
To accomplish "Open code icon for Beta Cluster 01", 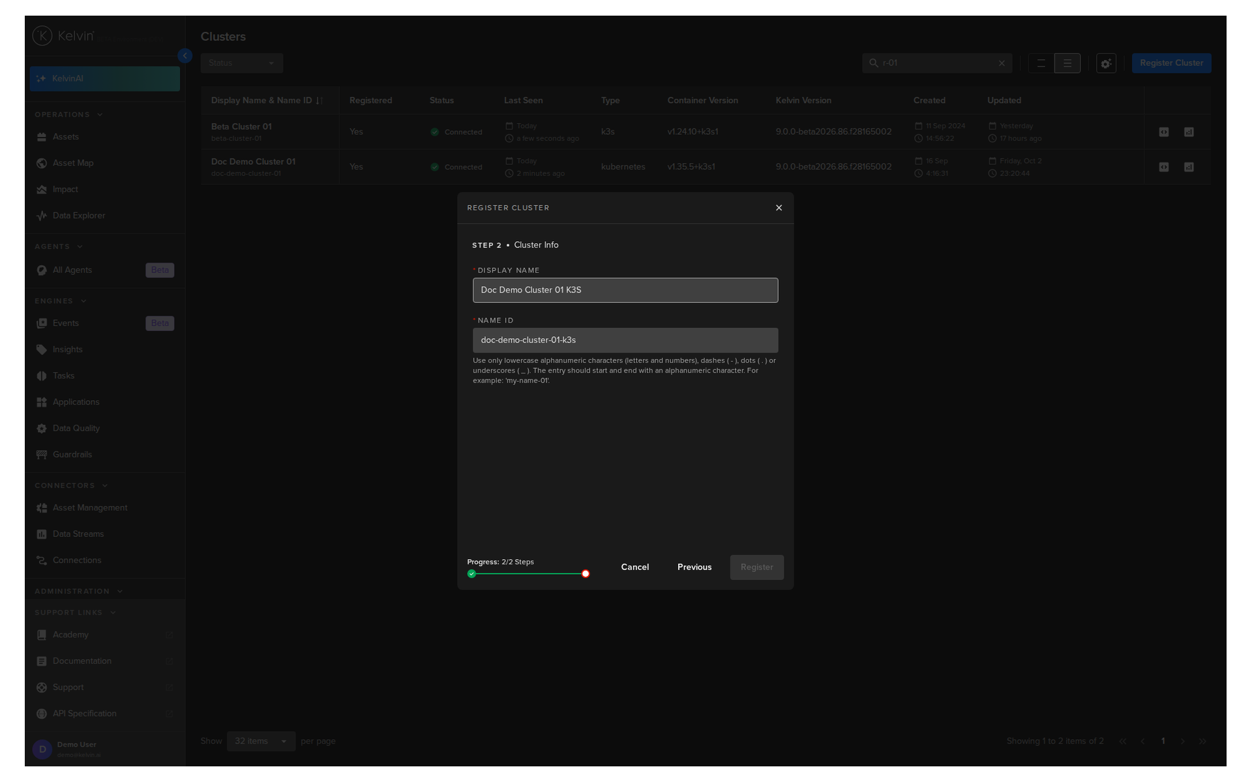I will pos(1164,132).
